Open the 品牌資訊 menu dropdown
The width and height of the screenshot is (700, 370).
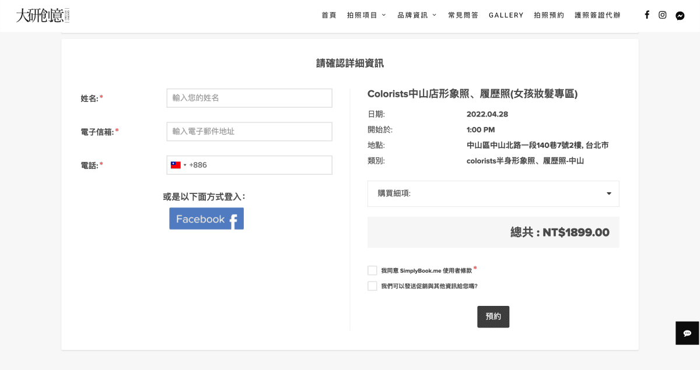[417, 15]
